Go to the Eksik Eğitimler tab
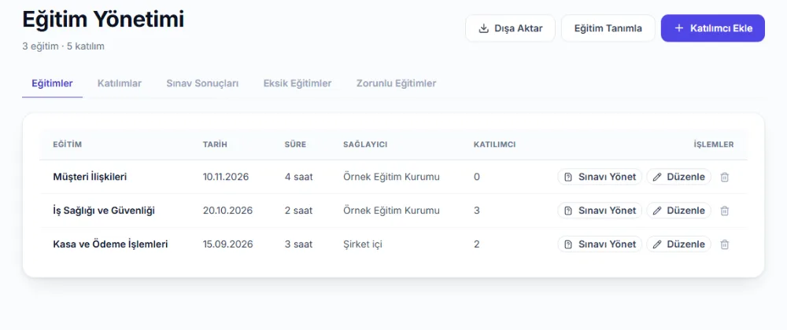Viewport: 787px width, 330px height. [297, 83]
